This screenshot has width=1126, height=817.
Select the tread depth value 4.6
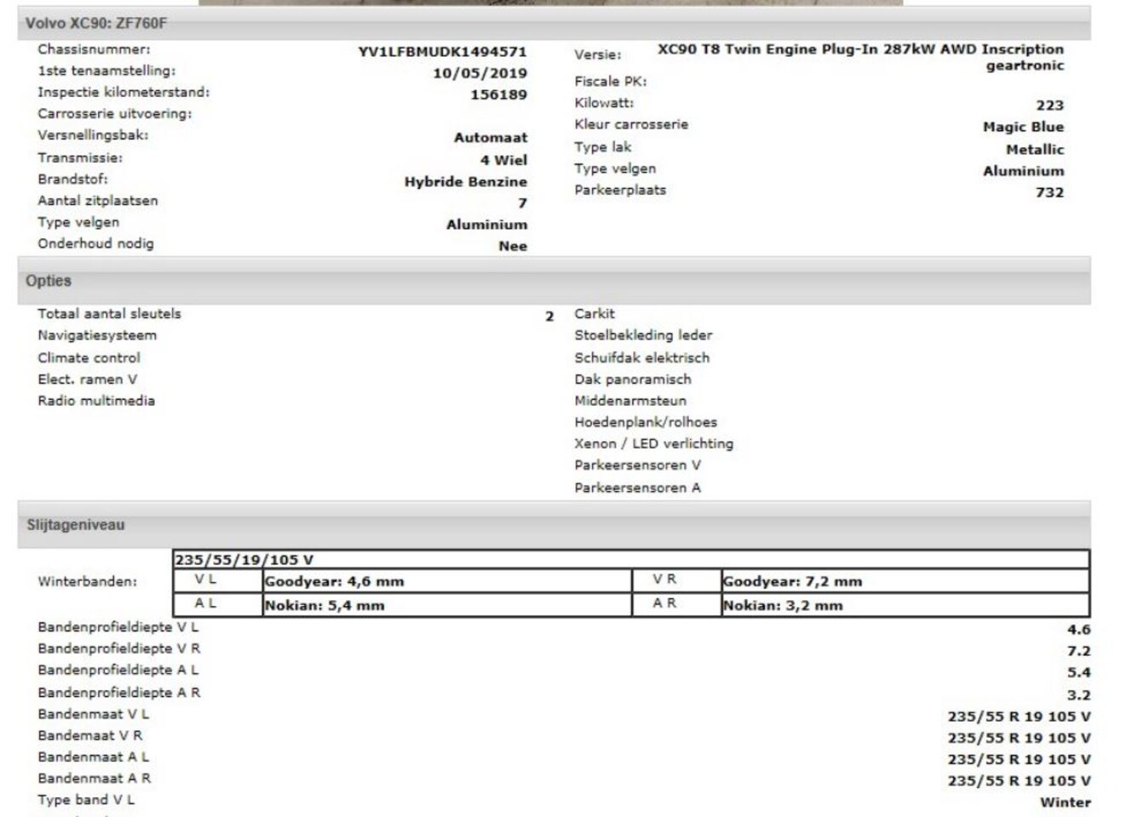pyautogui.click(x=1078, y=630)
